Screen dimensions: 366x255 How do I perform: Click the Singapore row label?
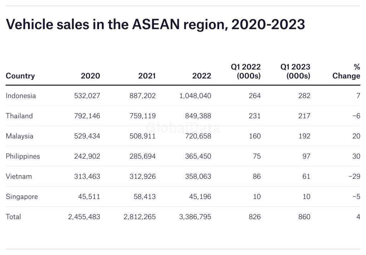click(22, 197)
